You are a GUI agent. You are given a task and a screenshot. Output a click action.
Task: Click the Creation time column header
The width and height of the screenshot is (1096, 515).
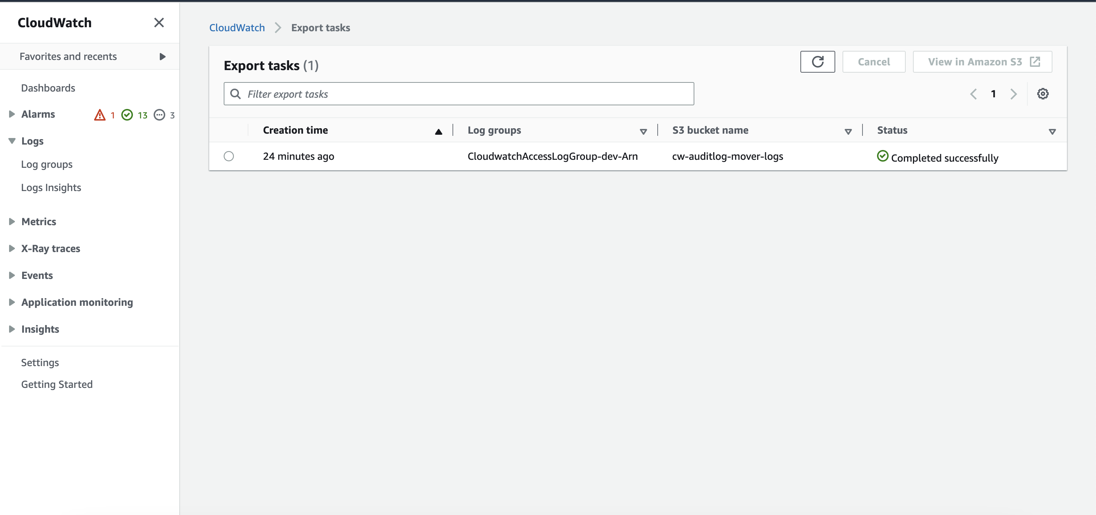pyautogui.click(x=295, y=130)
